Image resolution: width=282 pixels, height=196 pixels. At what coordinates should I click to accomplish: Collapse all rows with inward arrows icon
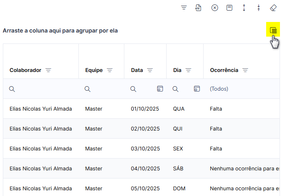point(258,8)
